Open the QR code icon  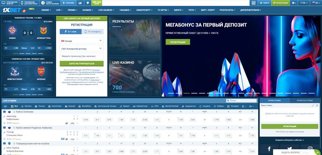pos(253,3)
